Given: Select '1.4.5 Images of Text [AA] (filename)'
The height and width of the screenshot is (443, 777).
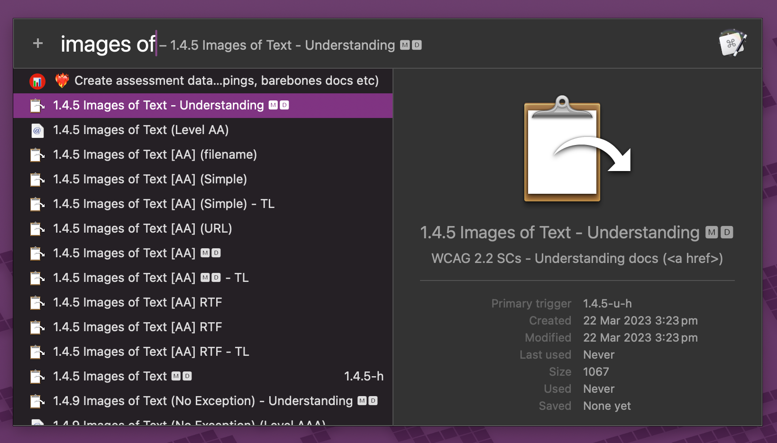Looking at the screenshot, I should click(203, 155).
